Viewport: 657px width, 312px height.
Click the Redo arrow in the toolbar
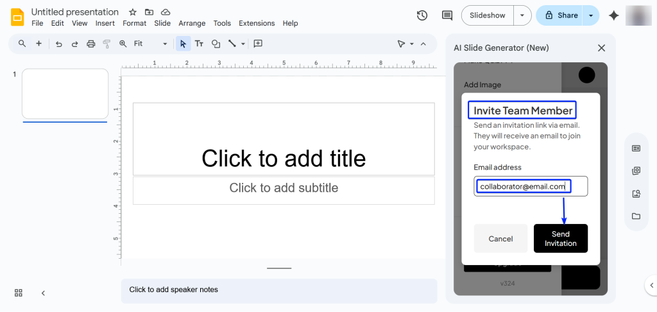point(74,44)
